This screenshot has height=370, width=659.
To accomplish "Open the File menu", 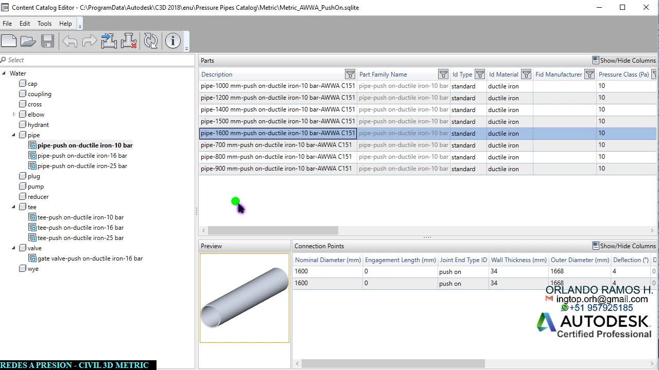I will pos(7,24).
